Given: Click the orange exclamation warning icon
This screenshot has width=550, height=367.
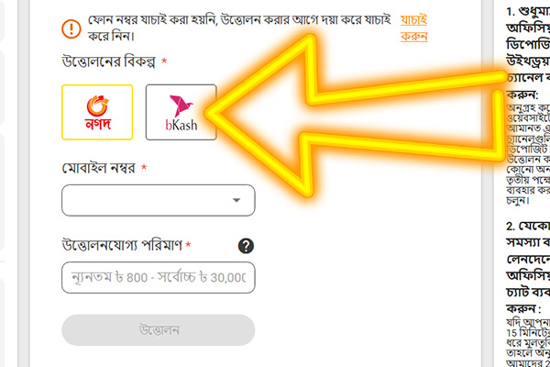Looking at the screenshot, I should point(71,28).
